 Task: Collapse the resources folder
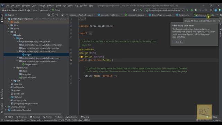(x=14, y=68)
